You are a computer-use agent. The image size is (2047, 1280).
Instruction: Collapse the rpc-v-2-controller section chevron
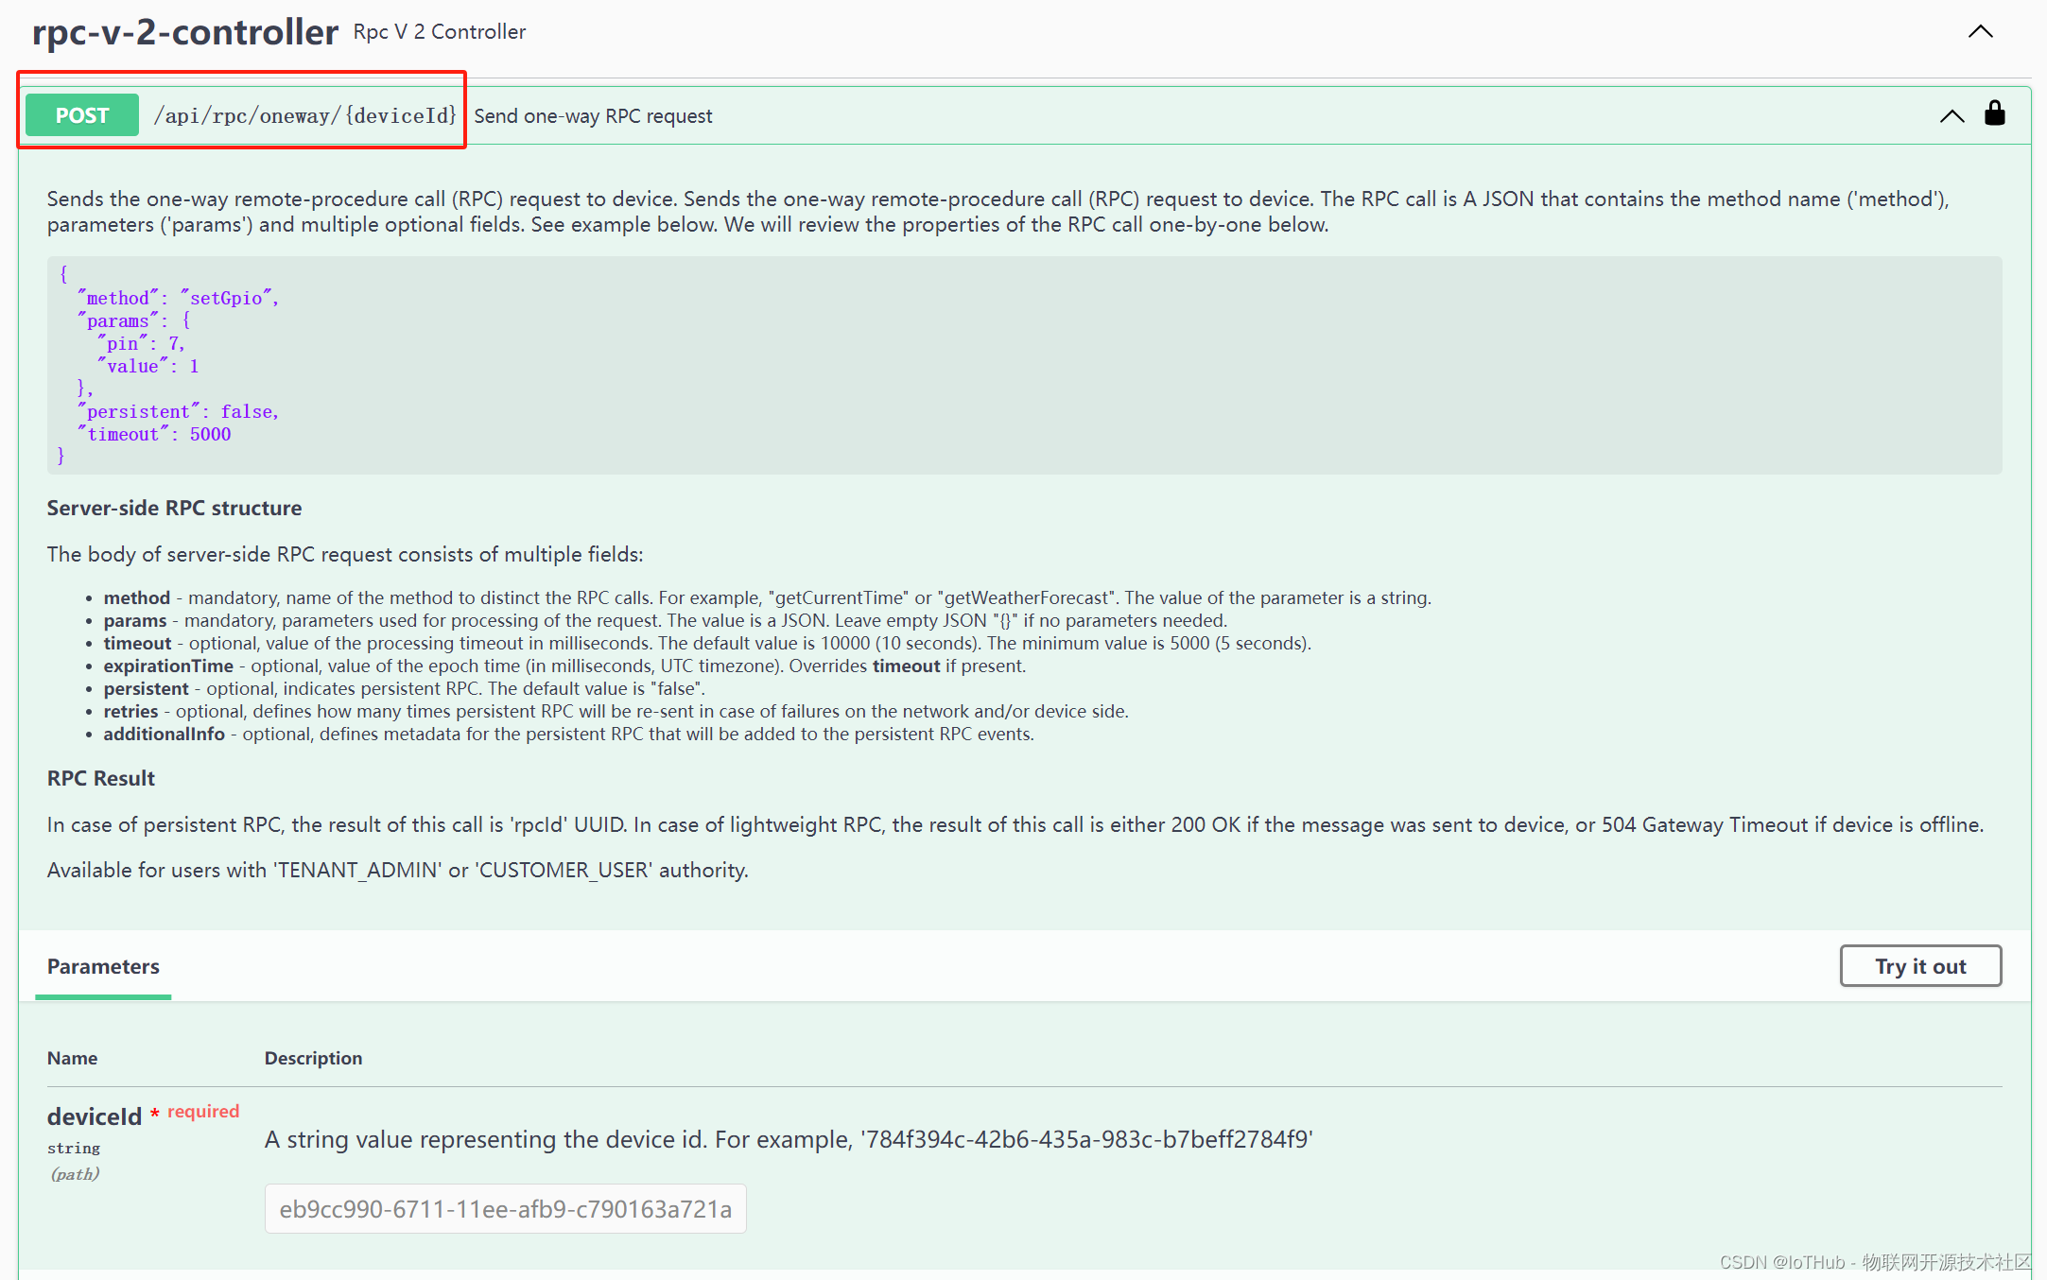tap(1981, 32)
